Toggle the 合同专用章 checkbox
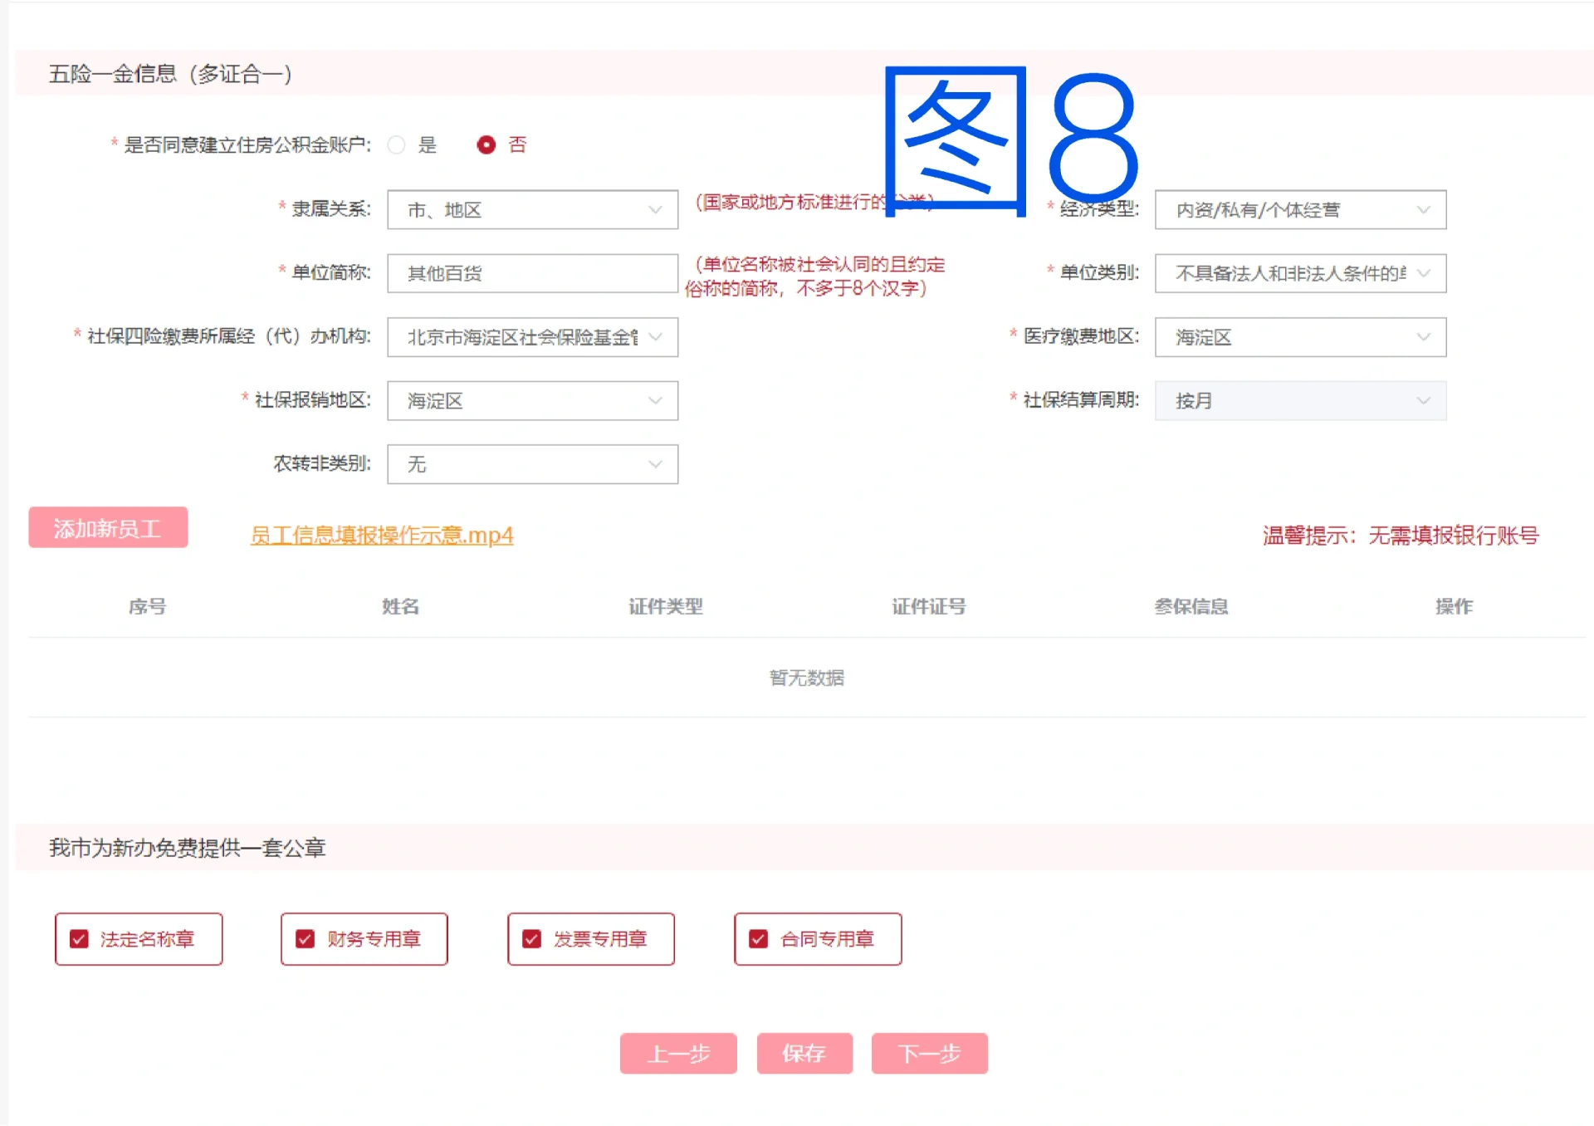Viewport: 1594px width, 1126px height. 759,939
